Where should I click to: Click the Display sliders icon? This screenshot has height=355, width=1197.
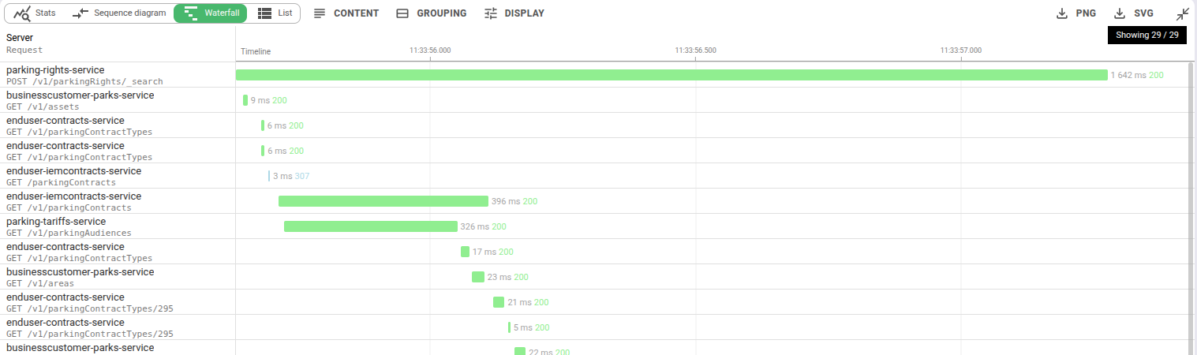coord(491,13)
